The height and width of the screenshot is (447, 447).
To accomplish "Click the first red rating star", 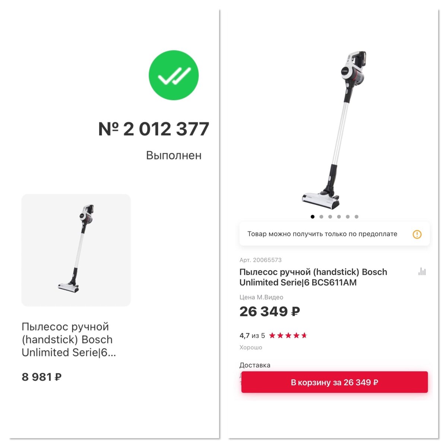I will coord(272,336).
